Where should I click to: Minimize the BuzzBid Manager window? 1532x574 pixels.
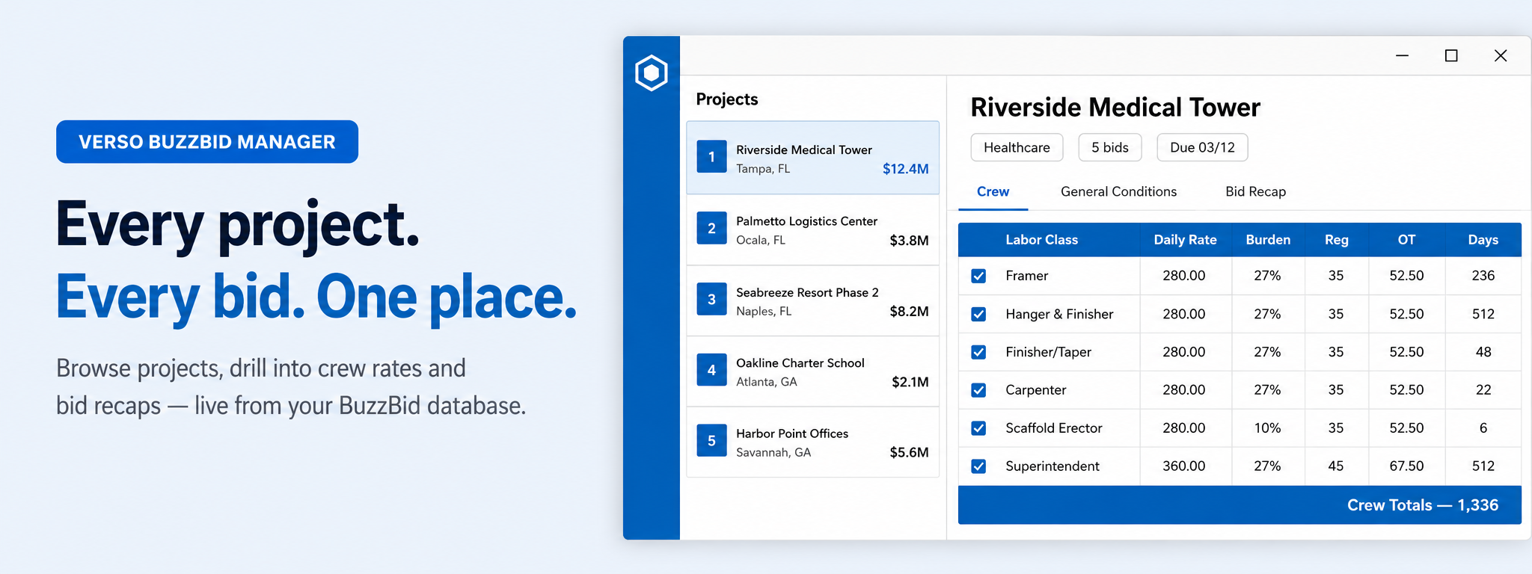pyautogui.click(x=1402, y=55)
